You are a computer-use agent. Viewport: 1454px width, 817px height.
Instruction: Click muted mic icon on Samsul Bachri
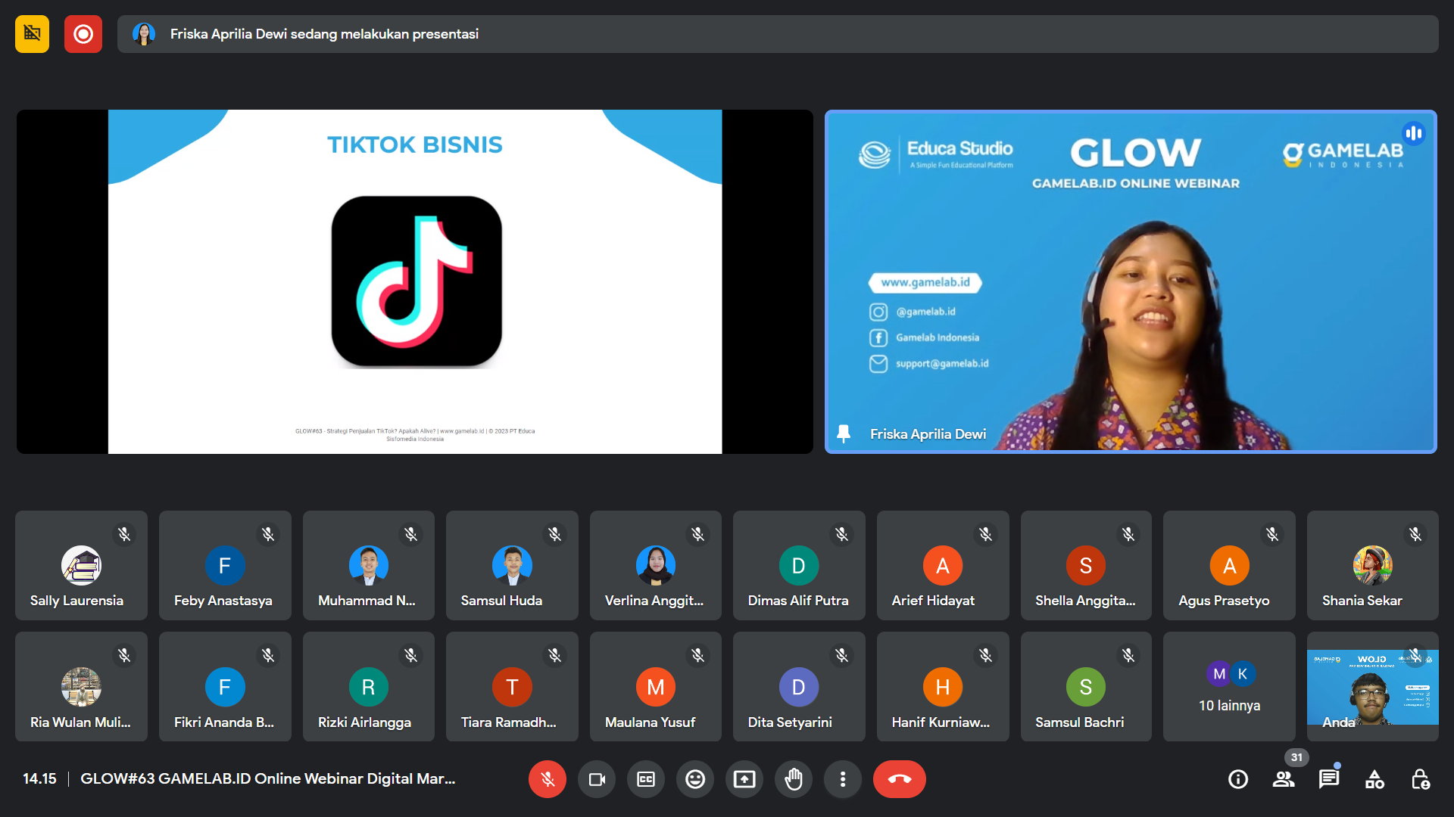1128,655
